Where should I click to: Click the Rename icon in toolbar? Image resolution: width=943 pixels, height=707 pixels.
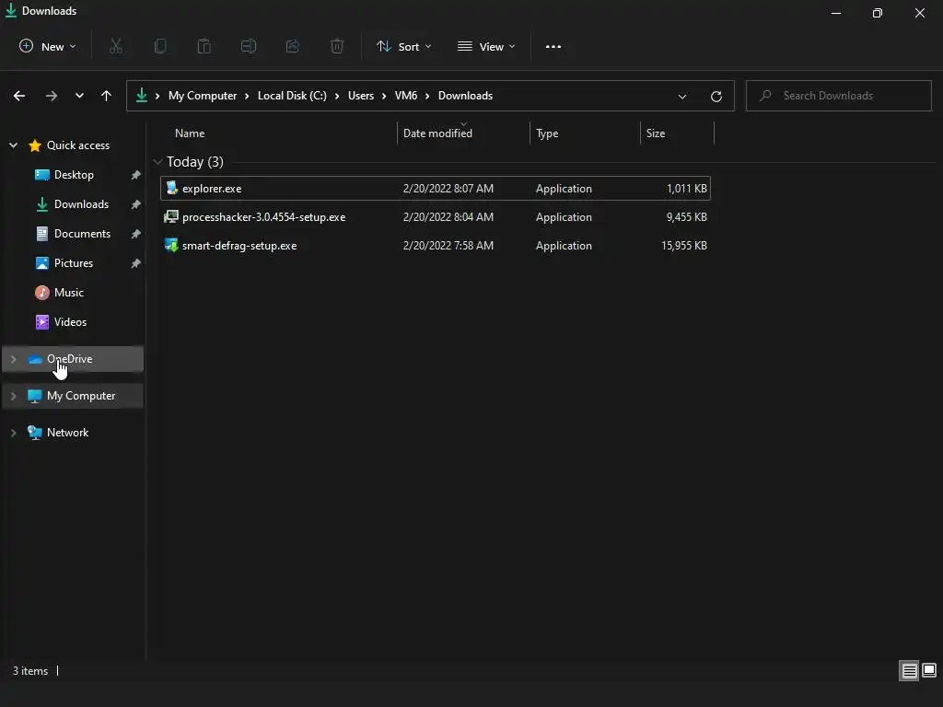pos(249,46)
